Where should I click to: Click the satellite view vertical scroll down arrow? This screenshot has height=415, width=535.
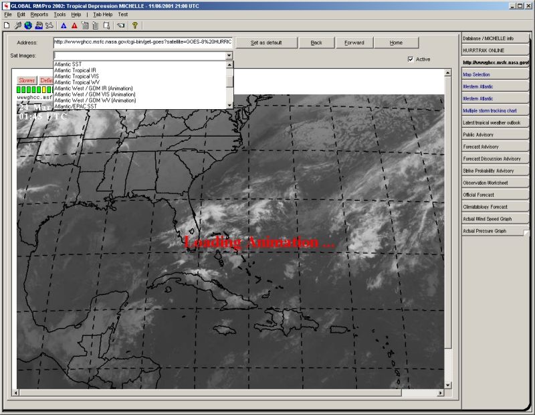447,386
